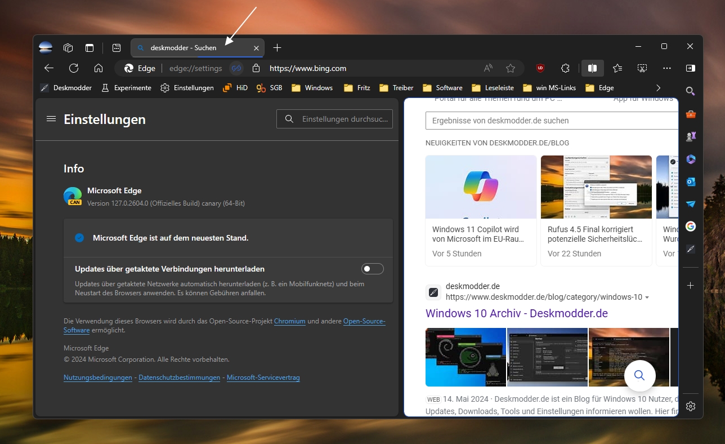Open sidebar Microsoft 365 icon
725x444 pixels.
click(x=691, y=159)
